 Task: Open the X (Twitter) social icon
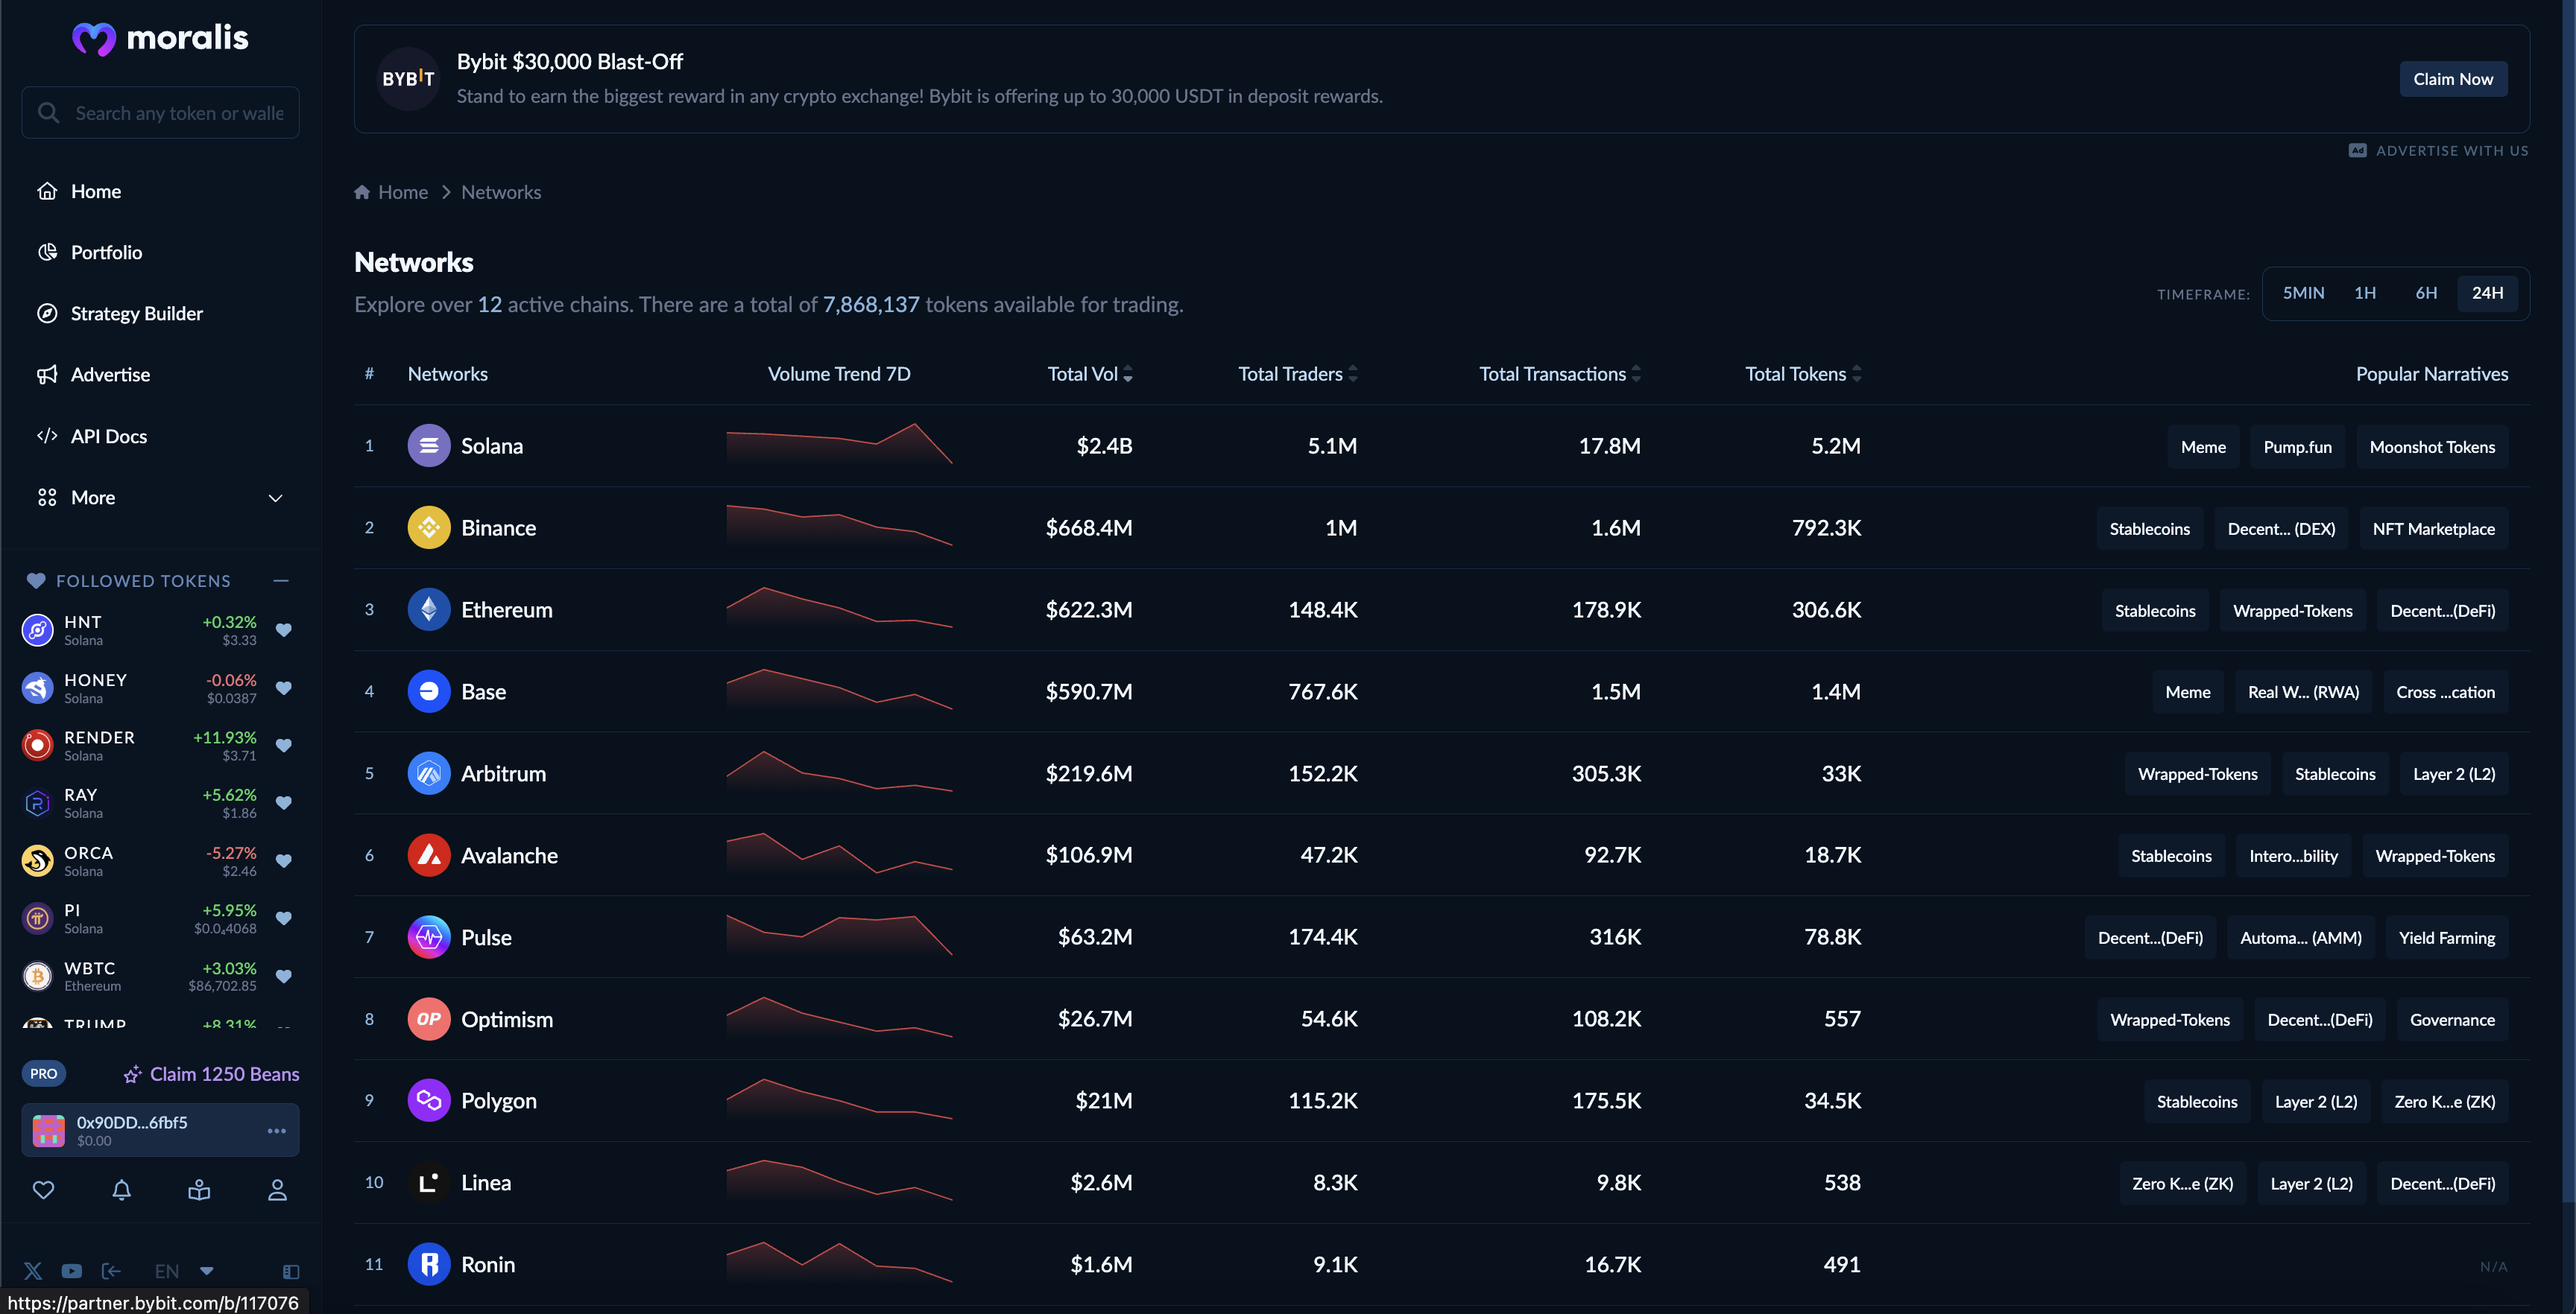point(33,1271)
